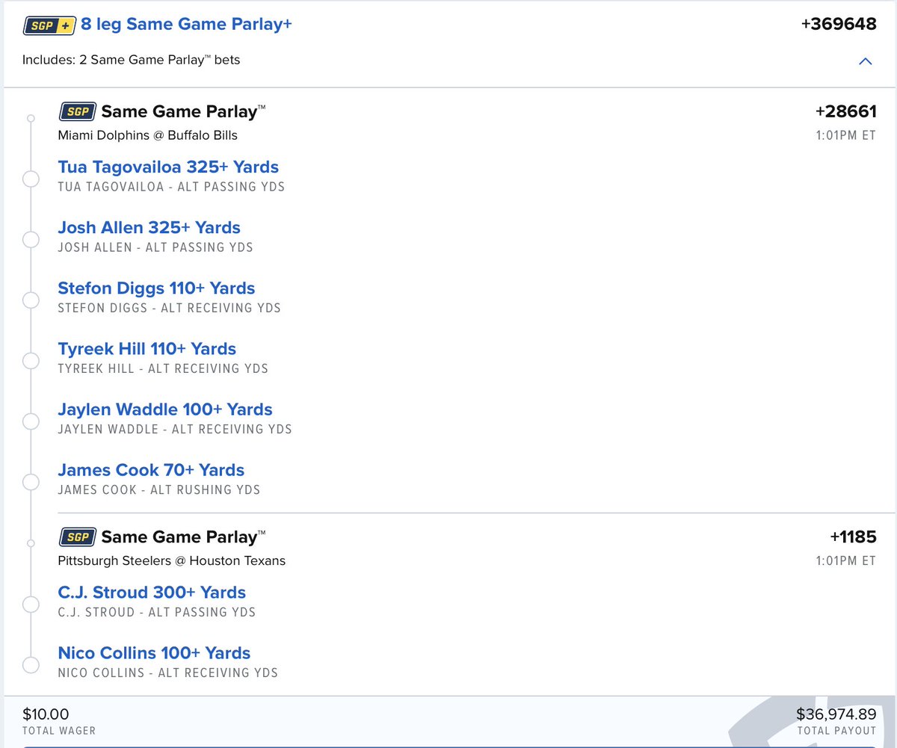The height and width of the screenshot is (748, 897).
Task: Click 'JOSH ALLEN - ALT PASSING YDS' label
Action: [x=155, y=247]
